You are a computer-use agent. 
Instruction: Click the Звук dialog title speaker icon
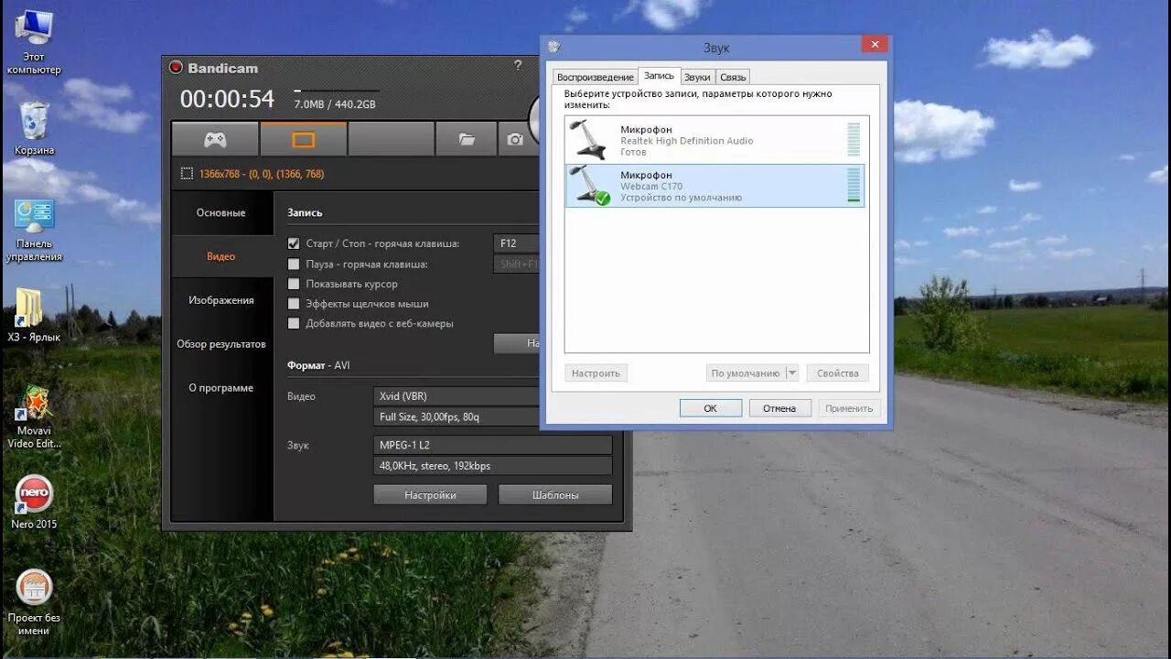(553, 47)
